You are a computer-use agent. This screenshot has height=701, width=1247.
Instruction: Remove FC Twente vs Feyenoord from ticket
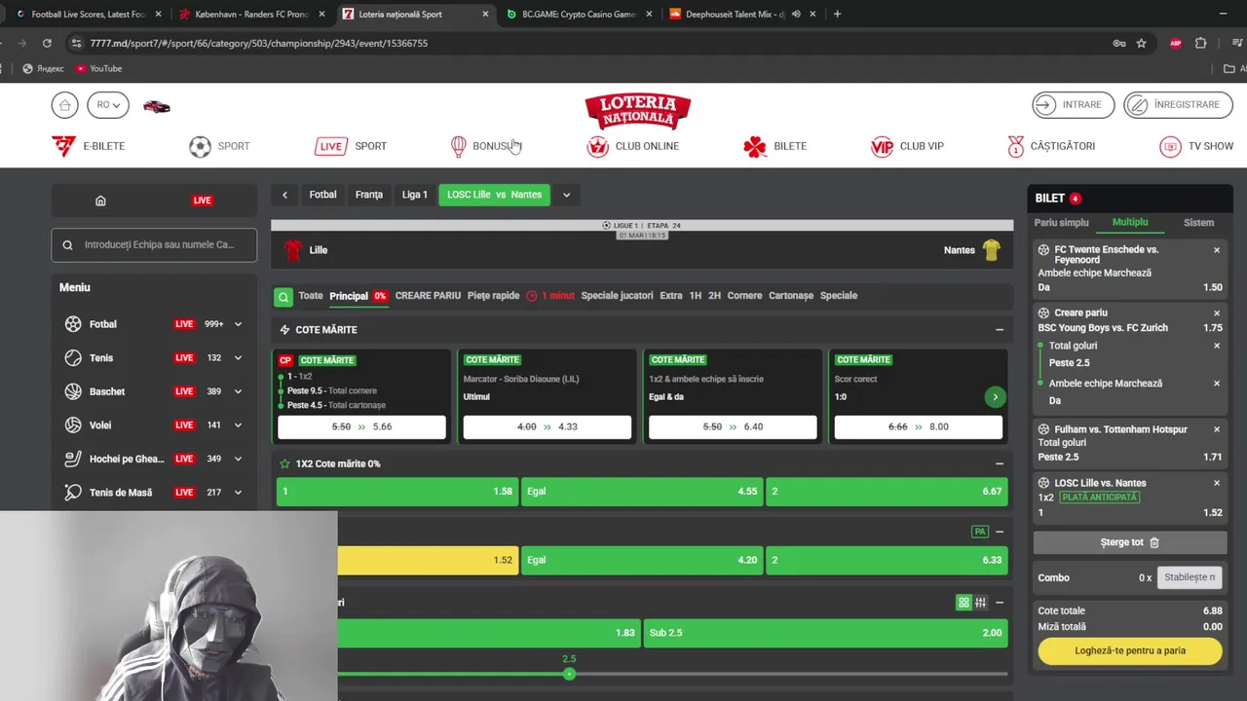[x=1217, y=250]
